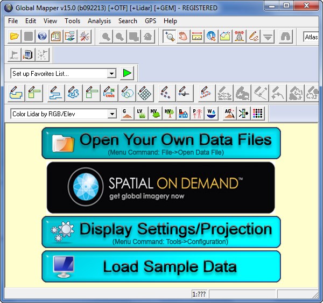Image resolution: width=323 pixels, height=303 pixels.
Task: Toggle Lidar high vegetation HV filter
Action: tap(168, 114)
